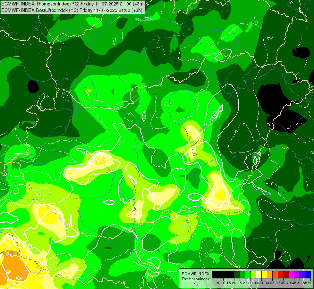Click the legend unit label °C
Screen dimensions: 314x289
196,284
